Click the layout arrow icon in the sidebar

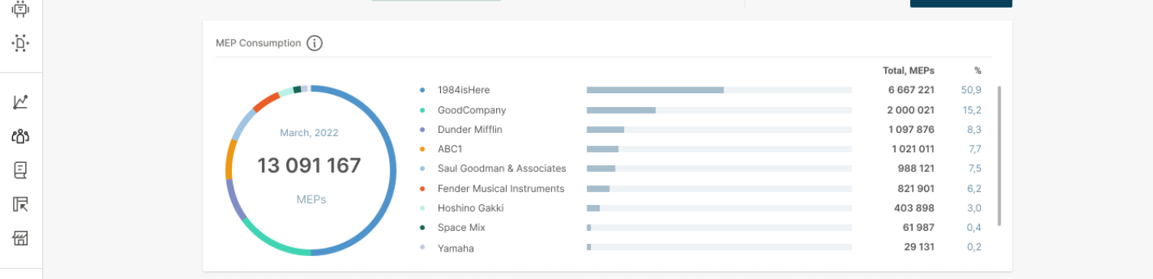[x=21, y=204]
